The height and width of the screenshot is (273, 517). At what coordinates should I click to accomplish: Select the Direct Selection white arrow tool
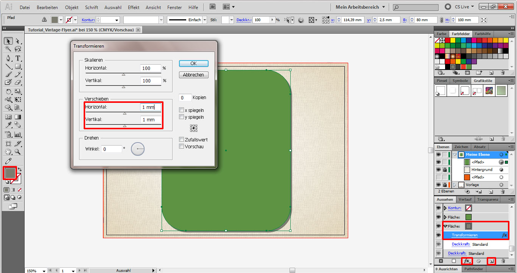pos(18,41)
